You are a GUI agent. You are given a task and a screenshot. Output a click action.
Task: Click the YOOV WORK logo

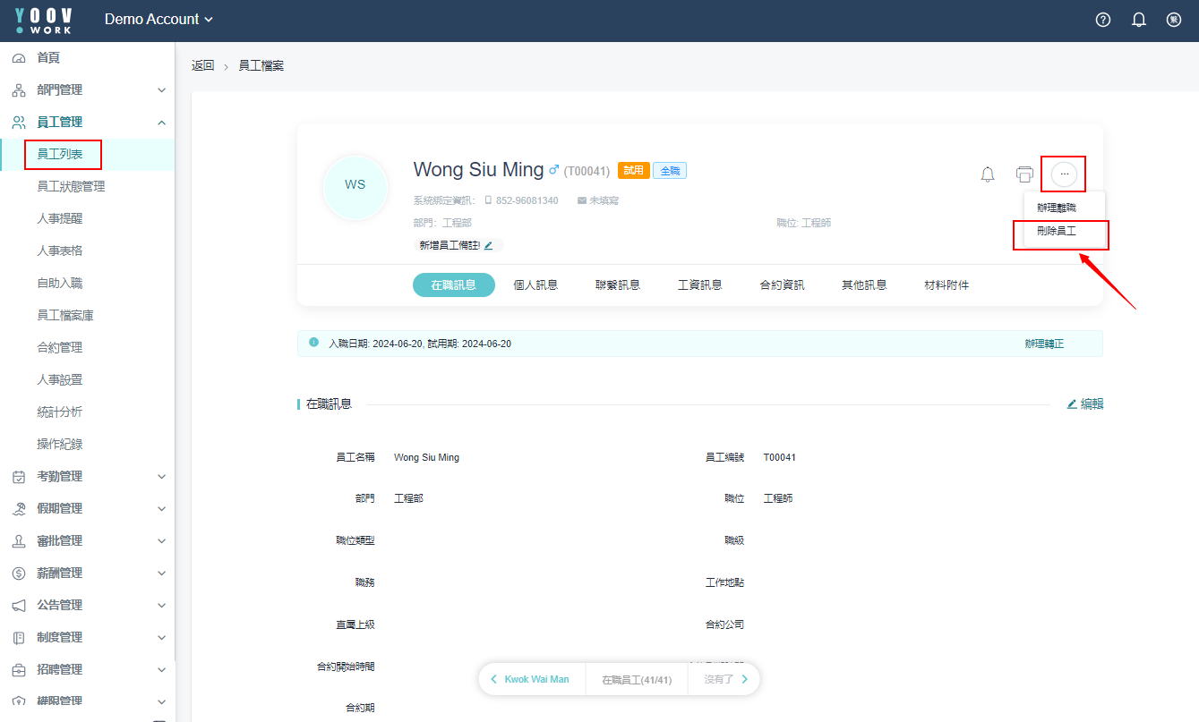pos(44,21)
